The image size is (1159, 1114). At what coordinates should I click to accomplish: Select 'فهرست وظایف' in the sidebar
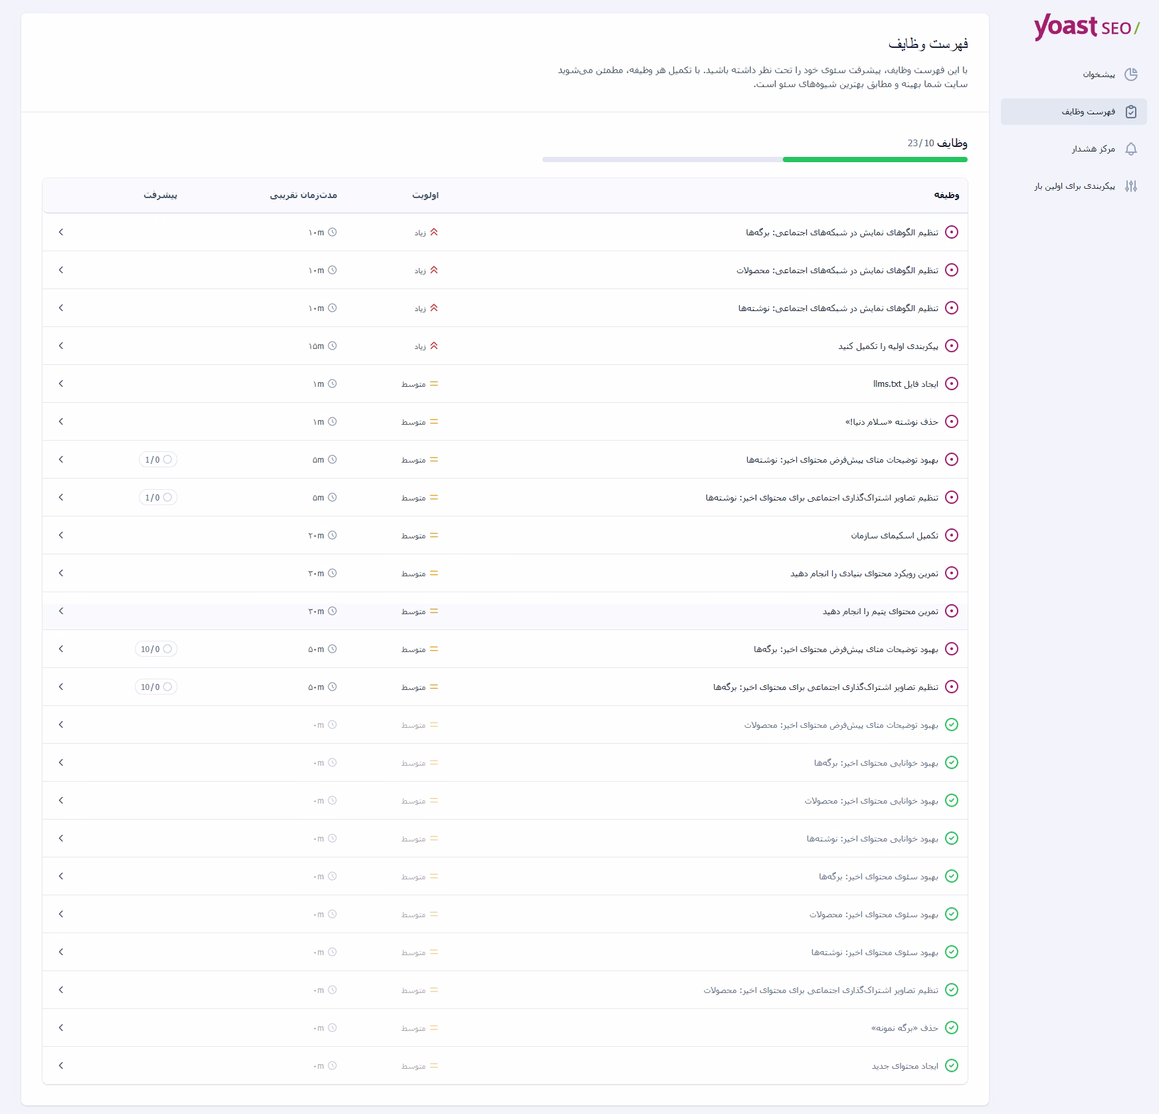click(1074, 112)
